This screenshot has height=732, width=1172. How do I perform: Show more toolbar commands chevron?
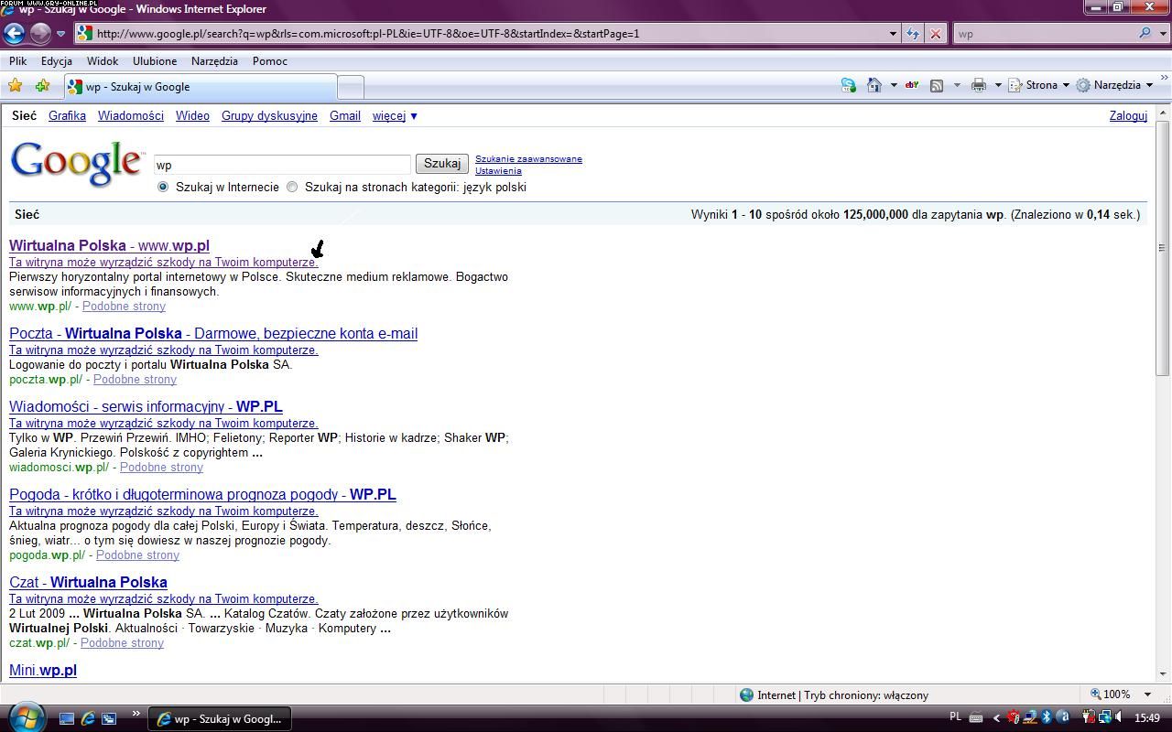(x=1165, y=80)
